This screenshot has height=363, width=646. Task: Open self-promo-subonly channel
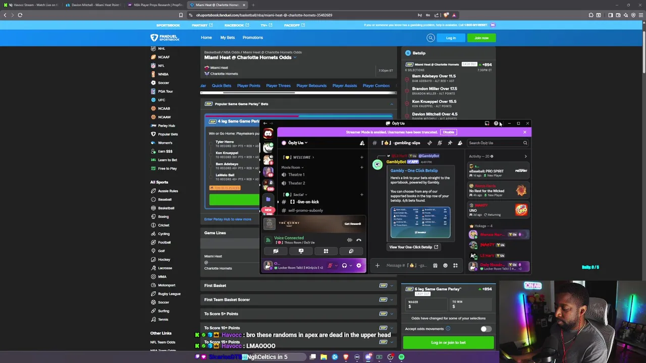pos(305,211)
